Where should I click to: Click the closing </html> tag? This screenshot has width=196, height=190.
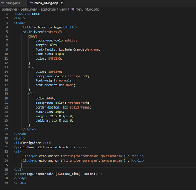(20, 183)
